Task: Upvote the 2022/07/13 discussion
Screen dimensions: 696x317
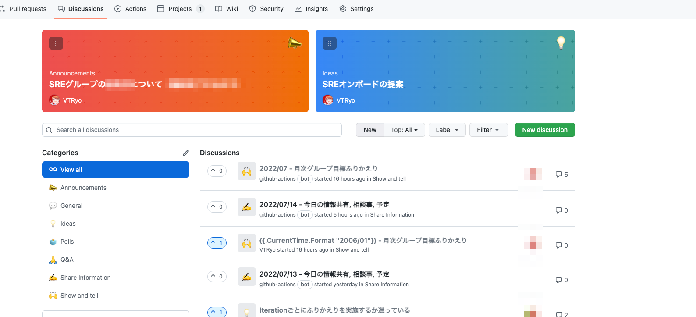Action: (x=217, y=277)
